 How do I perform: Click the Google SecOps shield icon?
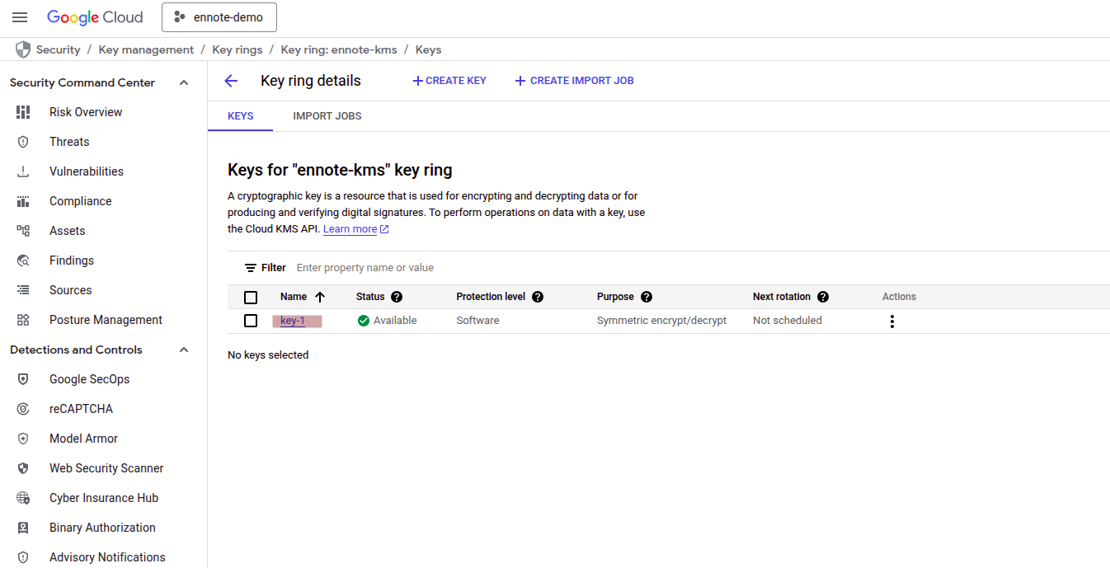point(23,379)
